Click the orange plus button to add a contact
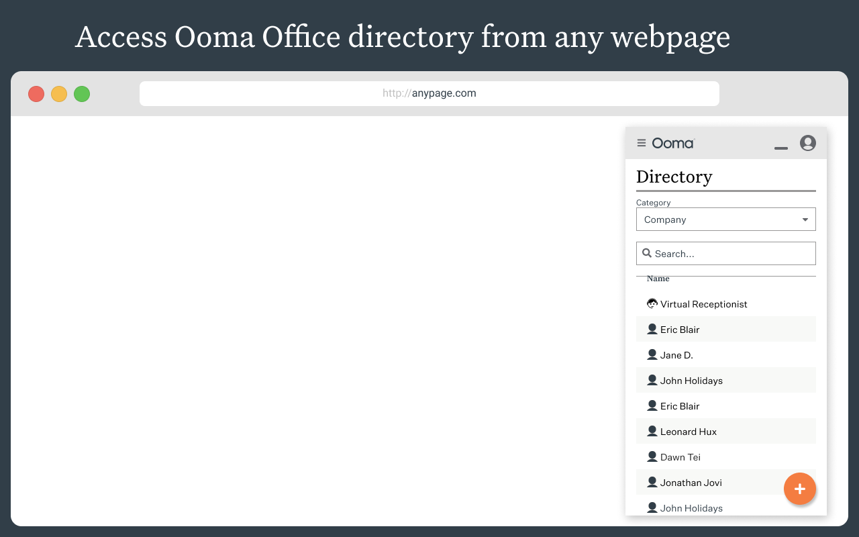This screenshot has height=537, width=859. (x=800, y=489)
